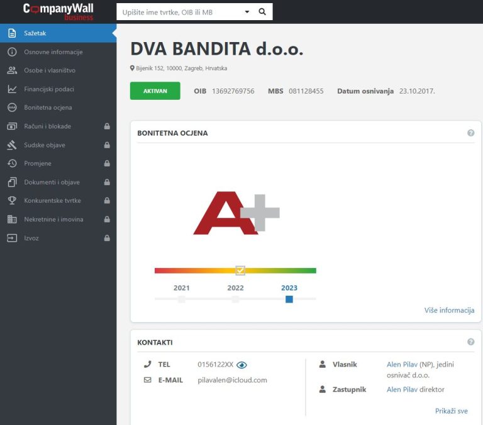
Task: Open Izvoz export section
Action: pyautogui.click(x=58, y=238)
